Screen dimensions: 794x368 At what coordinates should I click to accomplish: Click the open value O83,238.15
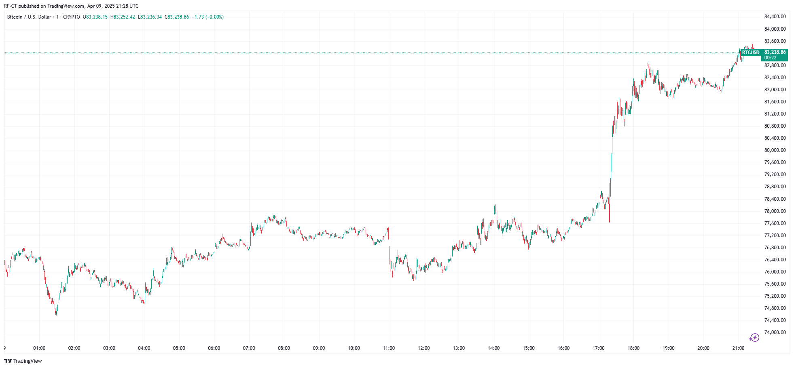click(95, 17)
